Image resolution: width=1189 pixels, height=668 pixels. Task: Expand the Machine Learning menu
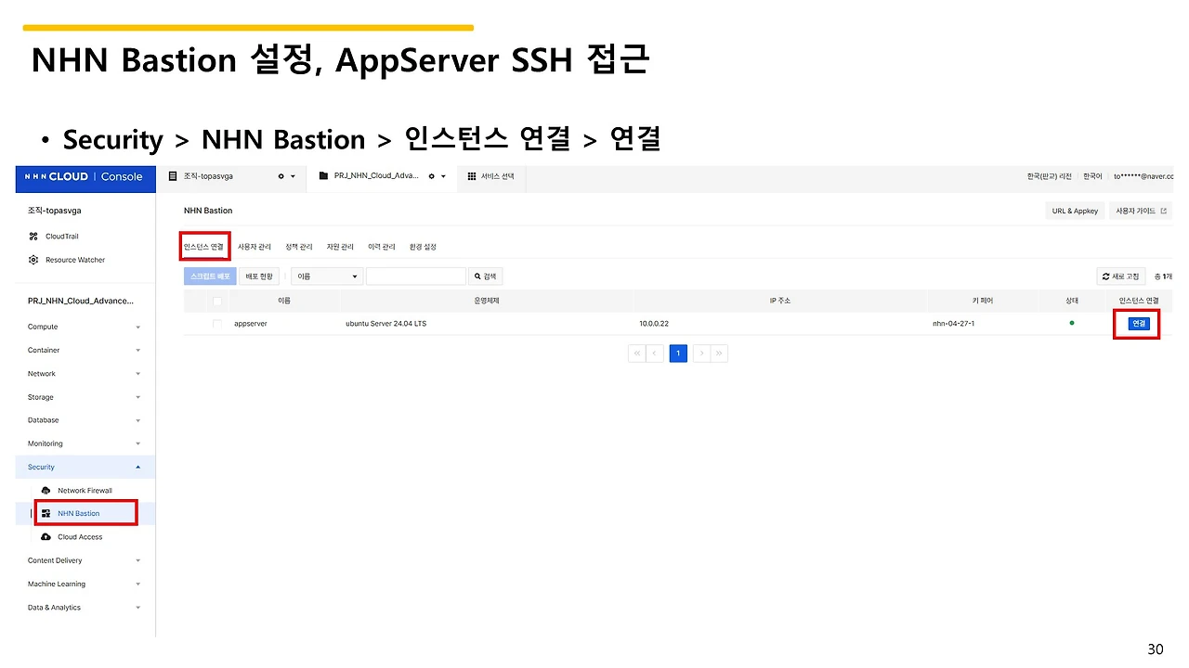85,584
